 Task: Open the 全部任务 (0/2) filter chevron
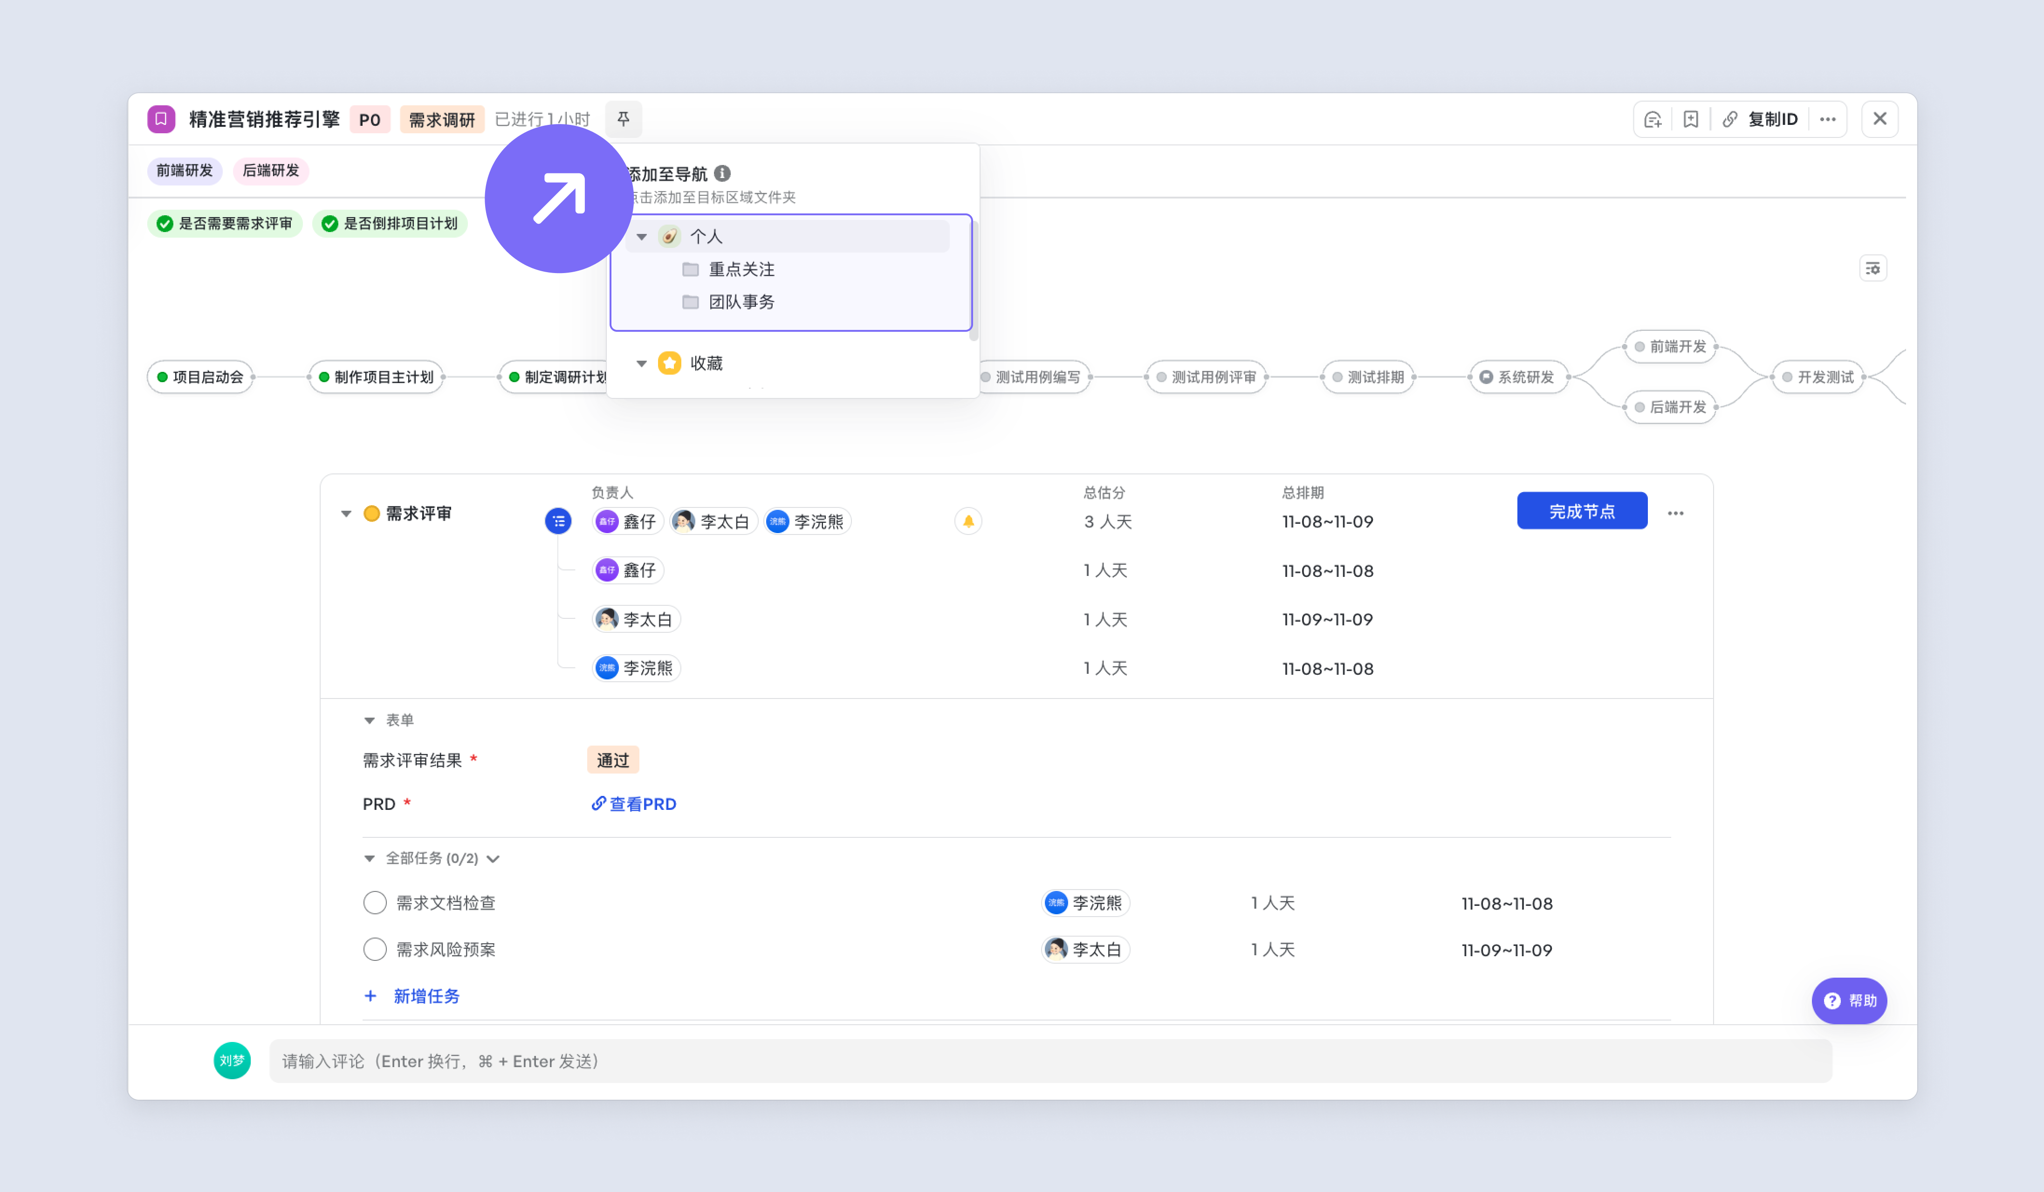point(493,859)
